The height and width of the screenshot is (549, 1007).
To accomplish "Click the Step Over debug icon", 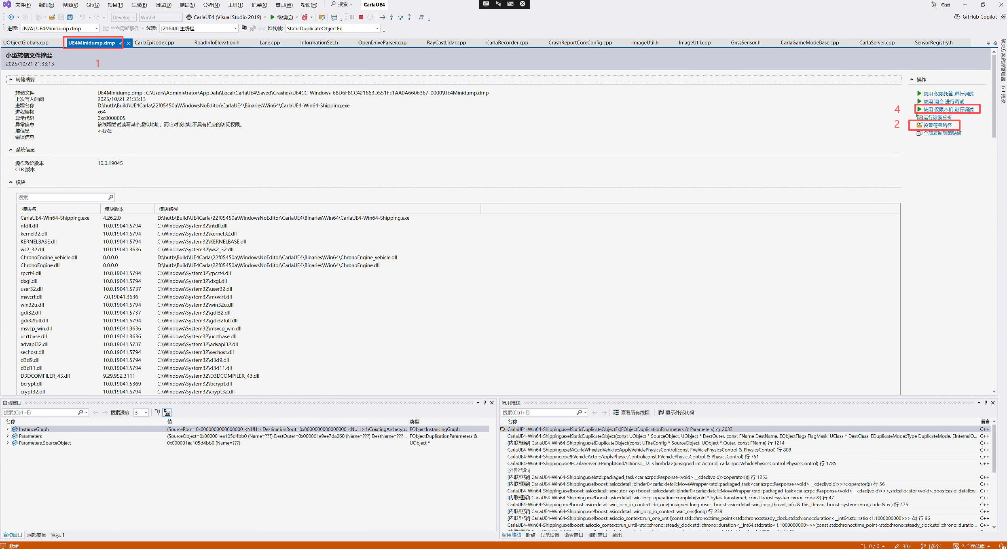I will [400, 17].
